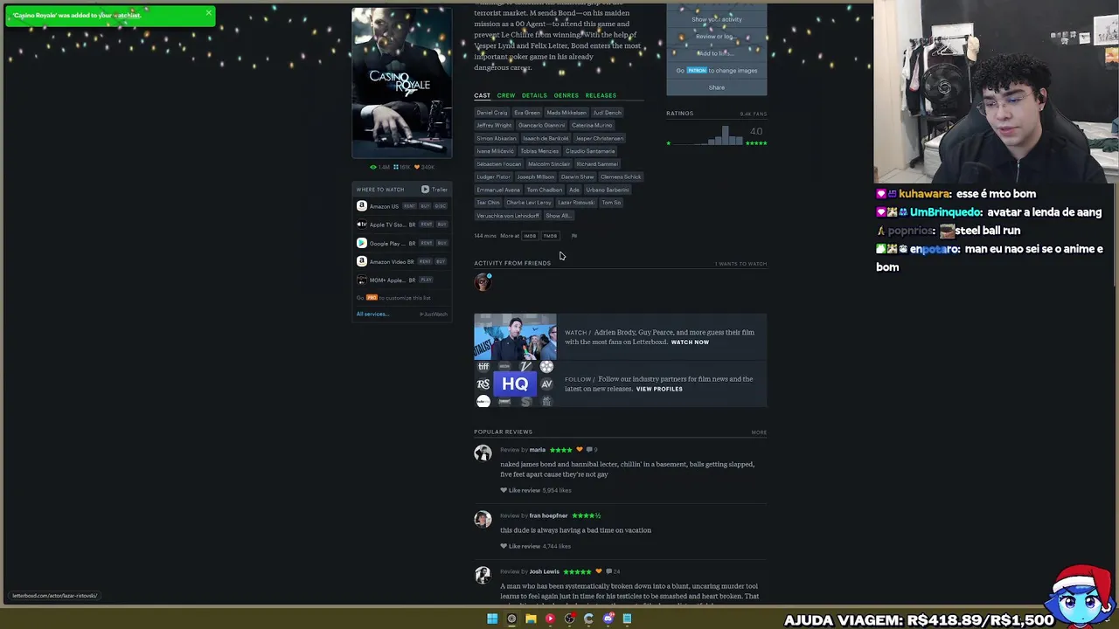
Task: Click the HQ logo tile
Action: [x=515, y=384]
